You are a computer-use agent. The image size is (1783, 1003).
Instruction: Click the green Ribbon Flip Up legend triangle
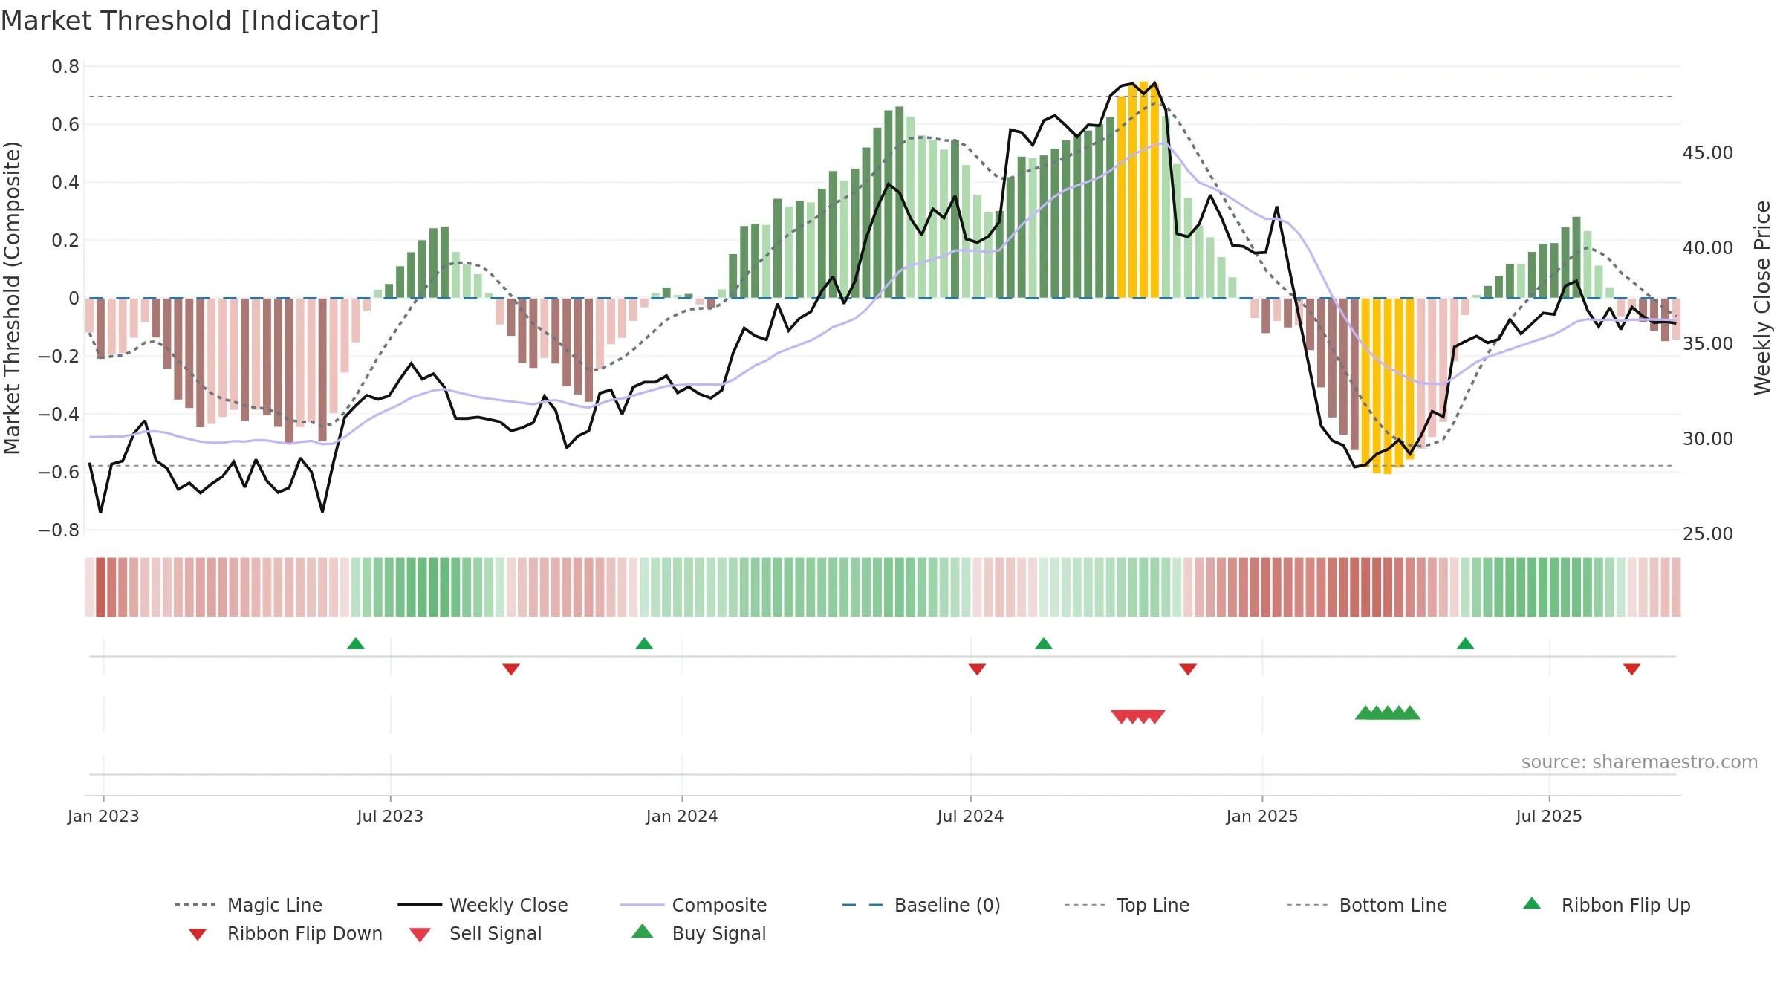[x=1532, y=903]
